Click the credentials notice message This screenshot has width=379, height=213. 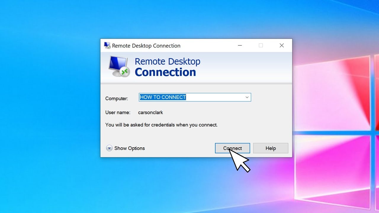pos(161,125)
